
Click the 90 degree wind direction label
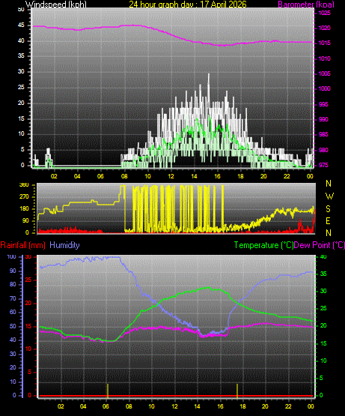[25, 220]
